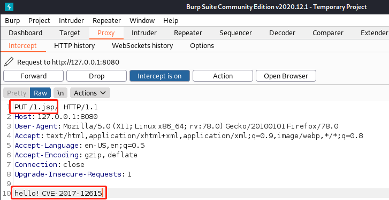Click the request body text hello! CVE-2017-12615
Screen dimensions: 389x200
pos(58,193)
